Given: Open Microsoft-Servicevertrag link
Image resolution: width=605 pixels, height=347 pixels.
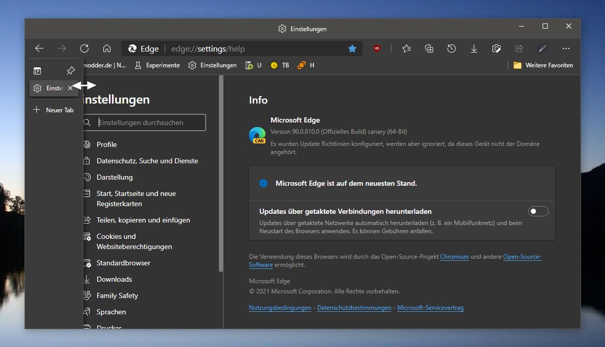Looking at the screenshot, I should coord(430,308).
